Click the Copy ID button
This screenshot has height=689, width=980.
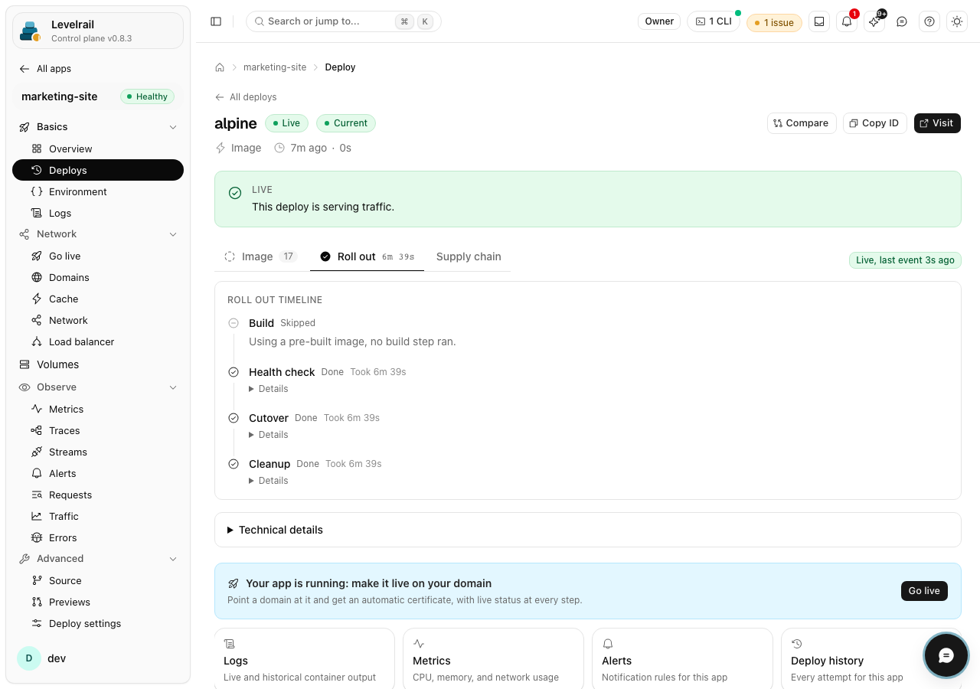(x=874, y=123)
